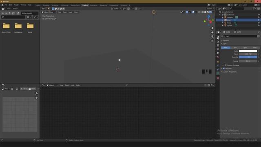Click the pan view hand icon

tap(212, 32)
